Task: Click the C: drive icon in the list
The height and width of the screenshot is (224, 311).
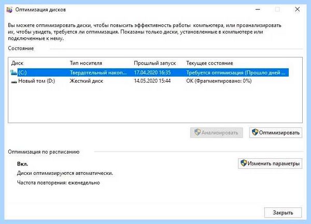Action: pyautogui.click(x=13, y=72)
